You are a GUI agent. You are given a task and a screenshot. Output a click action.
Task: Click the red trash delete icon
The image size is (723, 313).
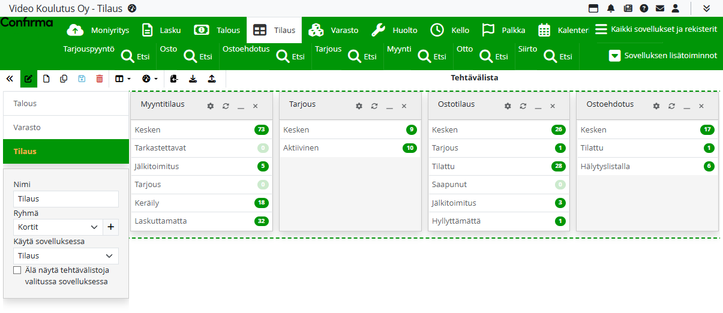pyautogui.click(x=100, y=79)
